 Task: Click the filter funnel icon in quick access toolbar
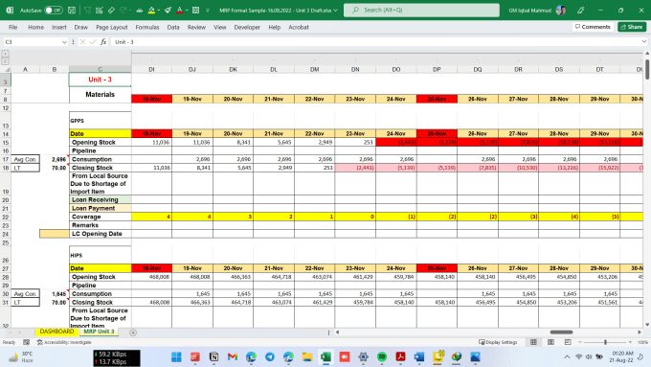tap(88, 10)
